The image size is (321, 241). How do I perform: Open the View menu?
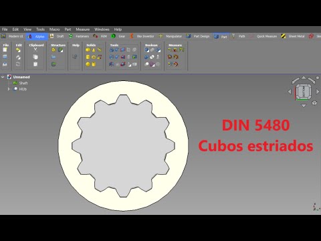click(x=27, y=29)
